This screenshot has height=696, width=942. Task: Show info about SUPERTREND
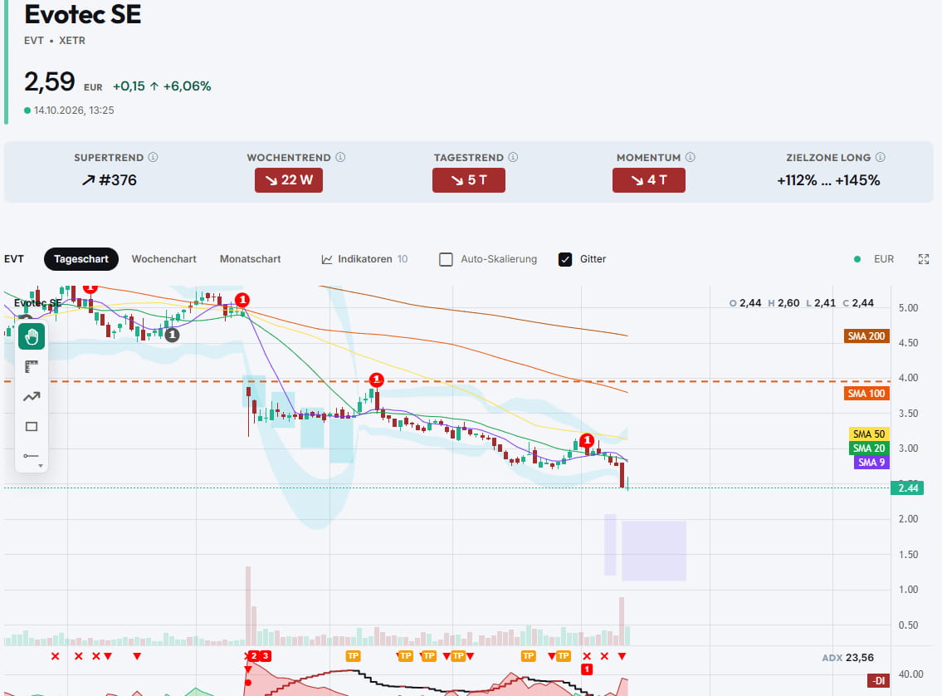coord(154,157)
